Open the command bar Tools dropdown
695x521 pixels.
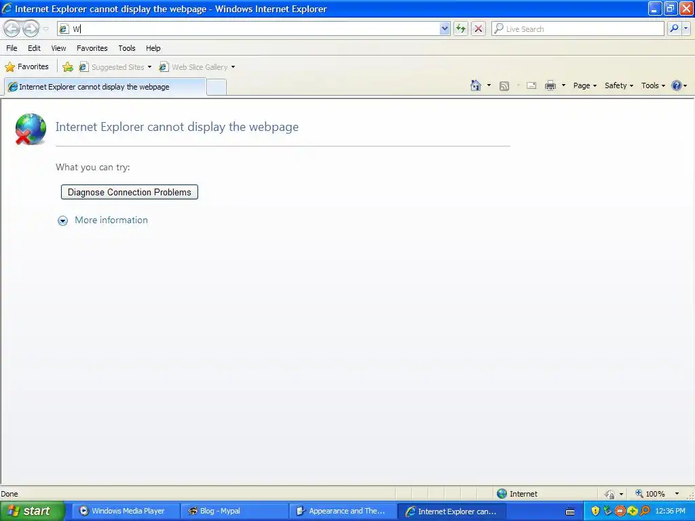point(654,85)
